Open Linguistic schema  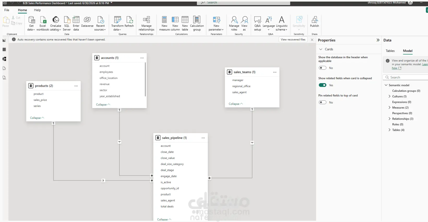click(x=282, y=23)
